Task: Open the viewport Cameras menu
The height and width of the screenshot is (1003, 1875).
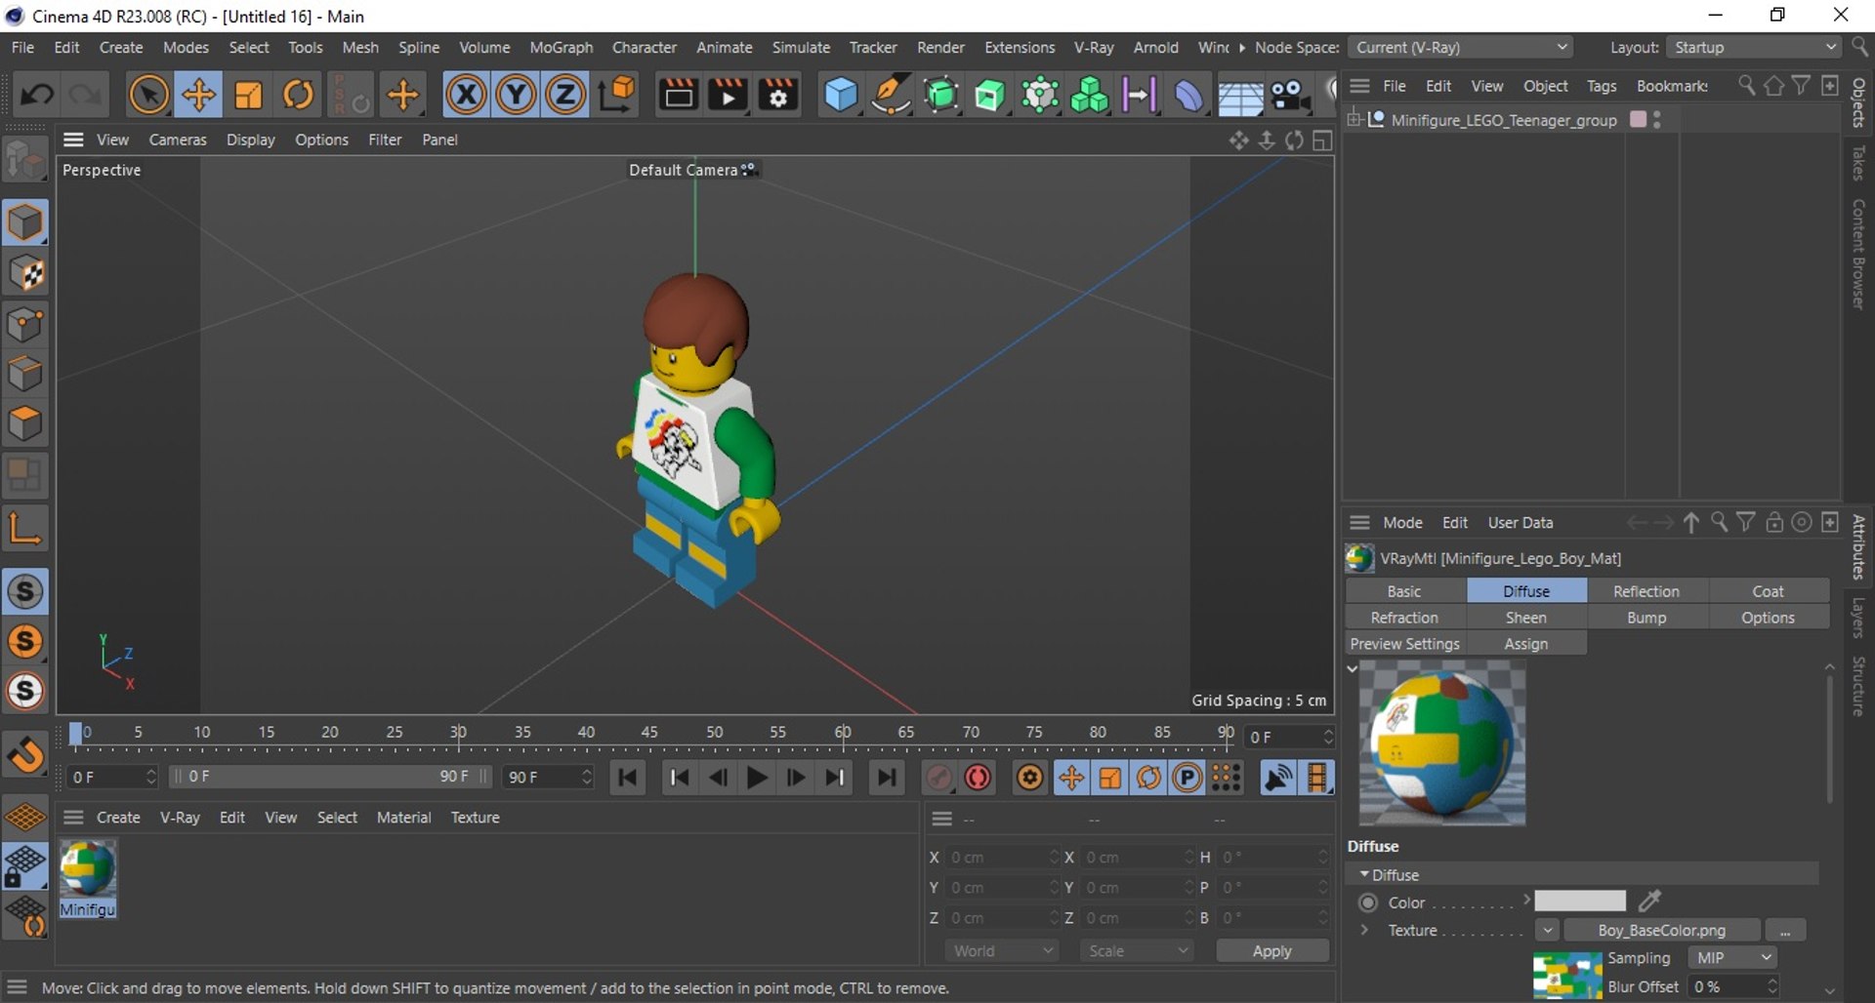Action: [178, 140]
